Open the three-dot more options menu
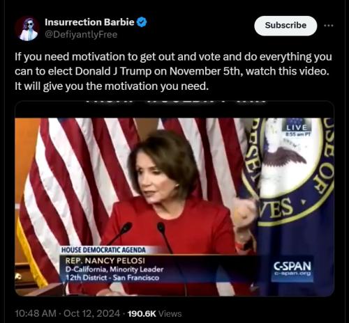The width and height of the screenshot is (349, 323). click(x=329, y=26)
